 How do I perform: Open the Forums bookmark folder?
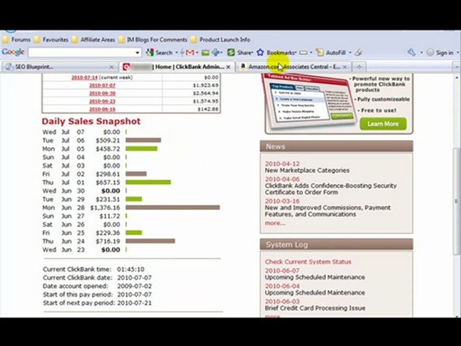[x=16, y=39]
